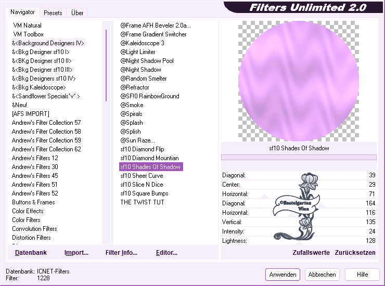Select &<Background Designers IV> category
The image size is (385, 286).
(x=48, y=43)
